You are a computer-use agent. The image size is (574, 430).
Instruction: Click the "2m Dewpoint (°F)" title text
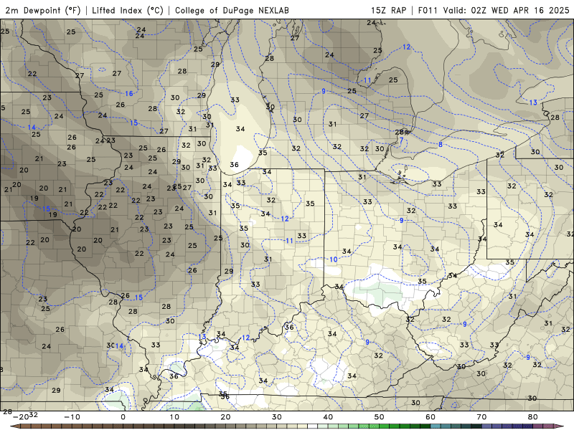coord(43,10)
